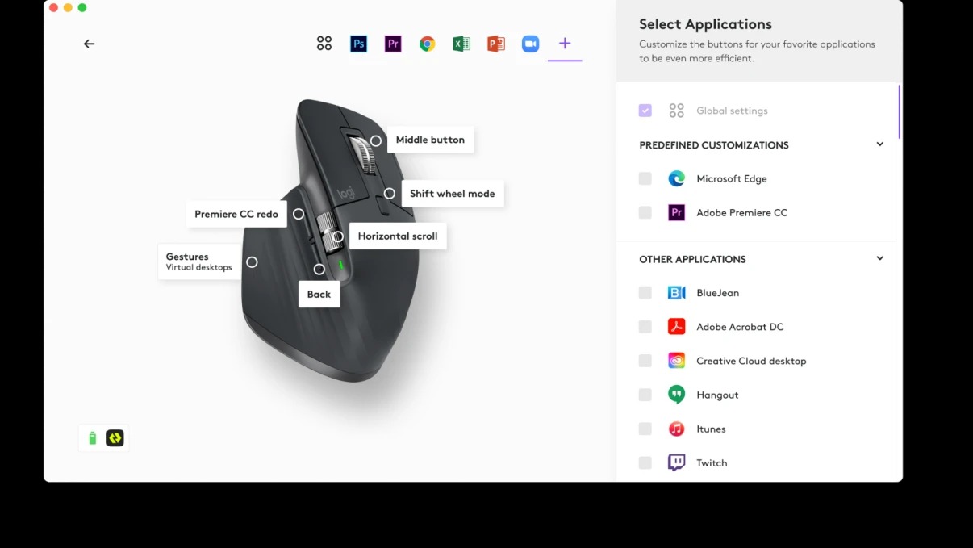Image resolution: width=973 pixels, height=548 pixels.
Task: Click the green battery status icon
Action: coord(92,438)
